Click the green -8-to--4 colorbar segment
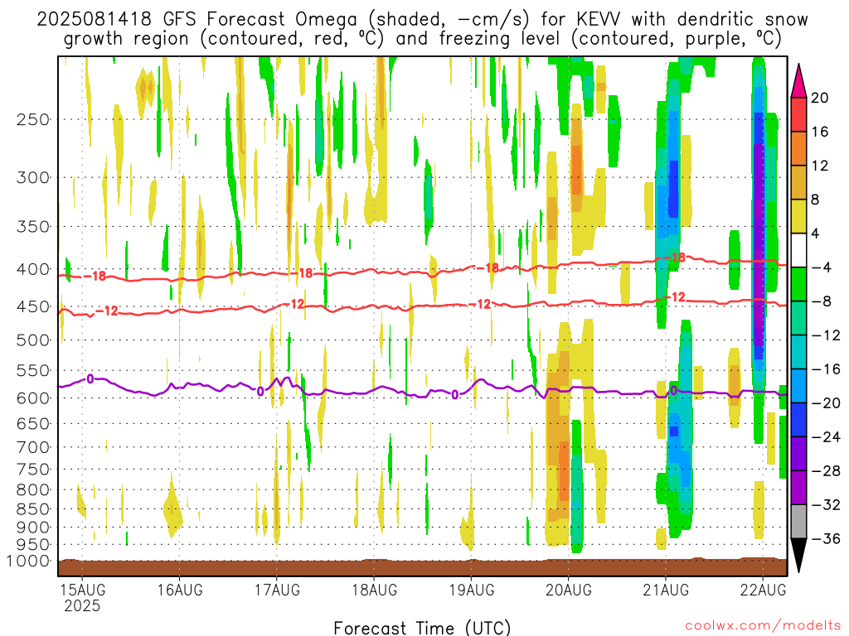849x636 pixels. [x=798, y=285]
